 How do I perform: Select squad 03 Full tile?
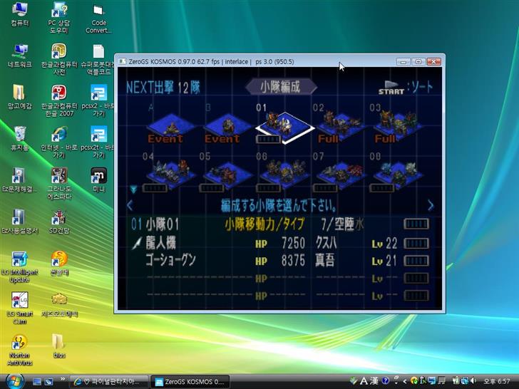tap(398, 127)
